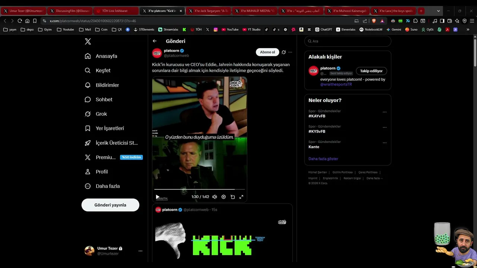Open Brave wallet icon
Screen dimensions: 477x268
pos(449,21)
